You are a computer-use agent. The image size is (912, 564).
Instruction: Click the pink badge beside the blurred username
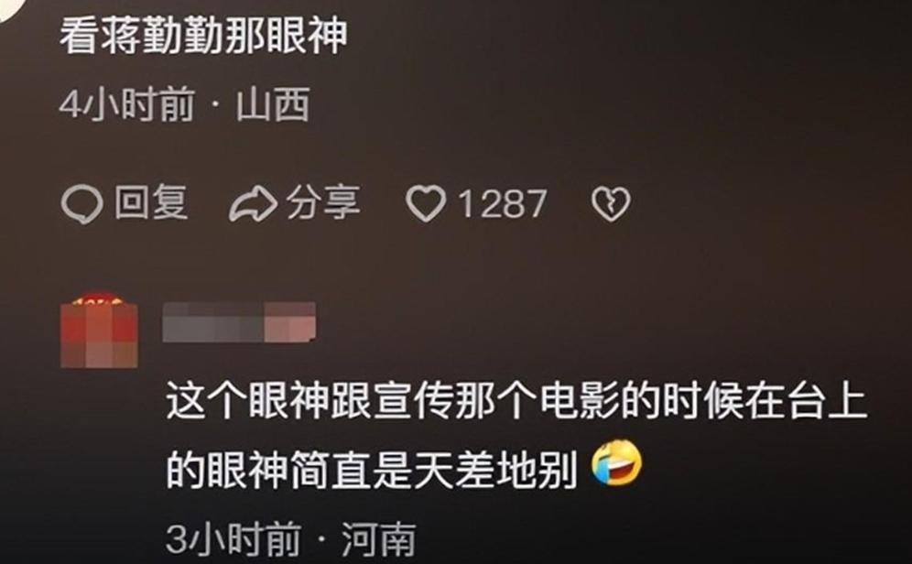tap(290, 321)
